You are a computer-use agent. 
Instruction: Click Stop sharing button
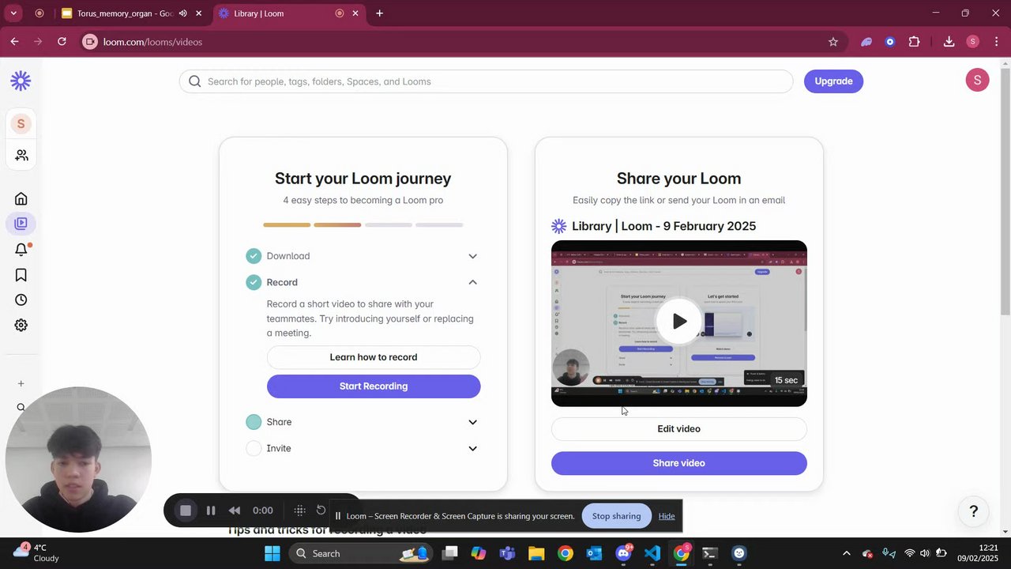616,516
